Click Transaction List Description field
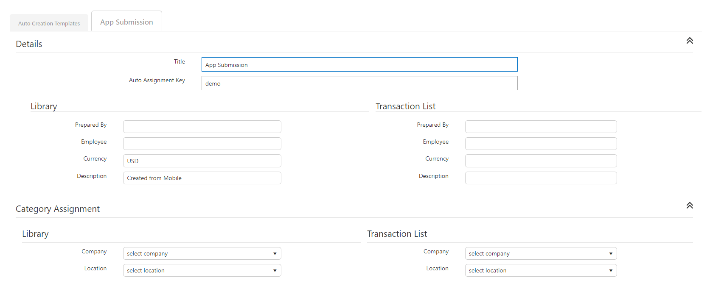This screenshot has width=724, height=286. click(541, 178)
